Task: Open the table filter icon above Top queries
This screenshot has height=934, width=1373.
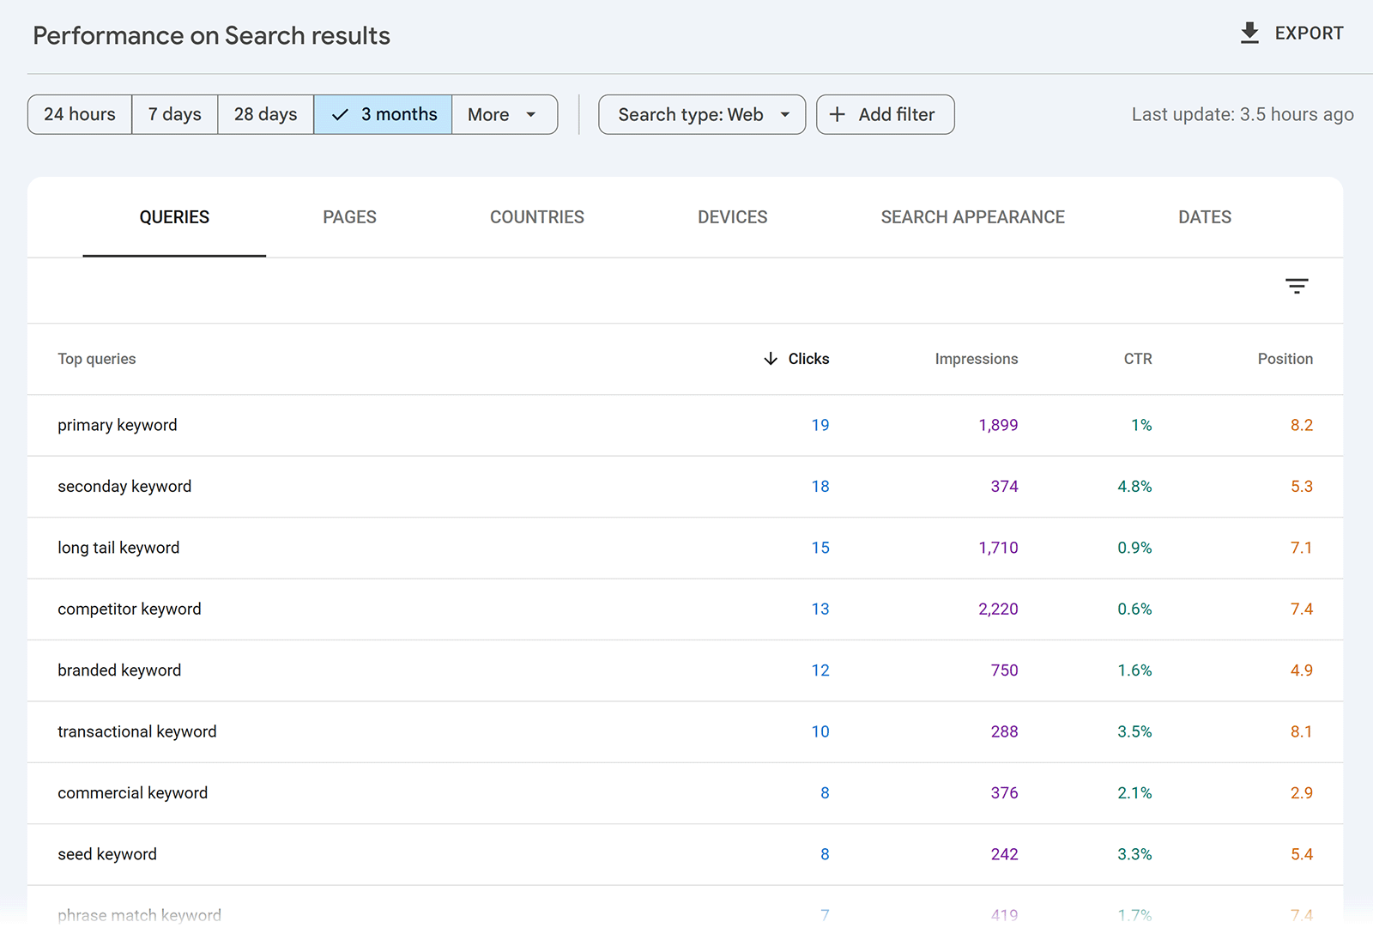Action: click(1296, 286)
